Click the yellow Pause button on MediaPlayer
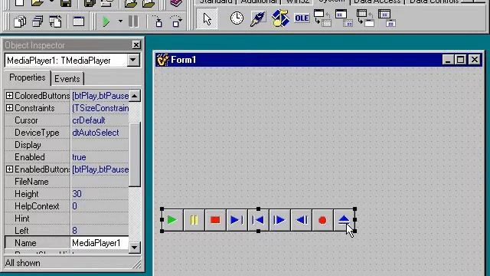Screen dimensions: 490x276 point(194,220)
